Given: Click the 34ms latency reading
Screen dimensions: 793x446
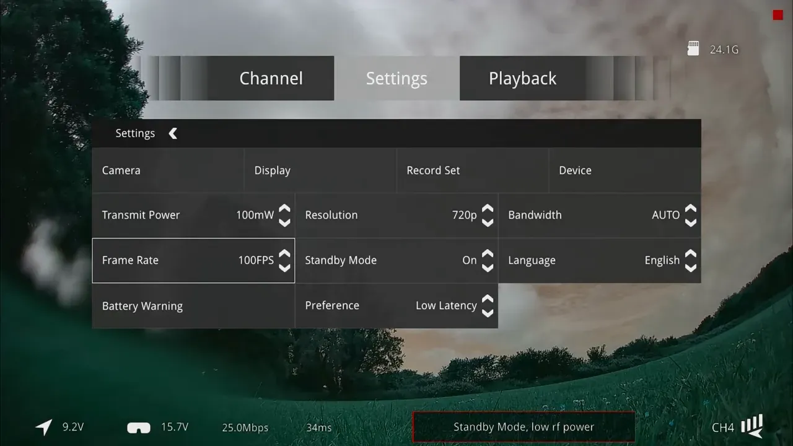Looking at the screenshot, I should [319, 427].
